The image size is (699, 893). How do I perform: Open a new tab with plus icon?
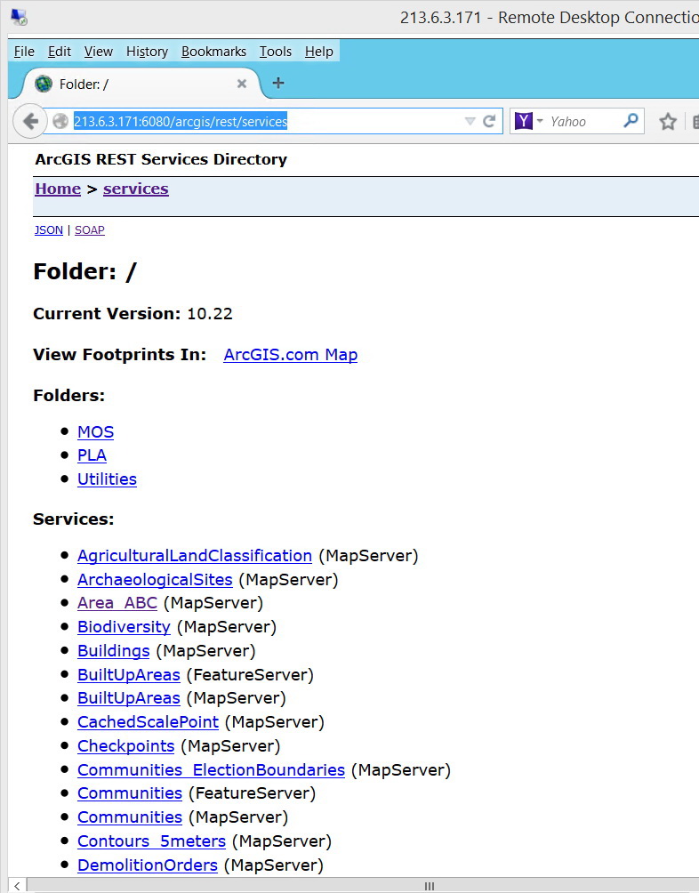point(277,83)
